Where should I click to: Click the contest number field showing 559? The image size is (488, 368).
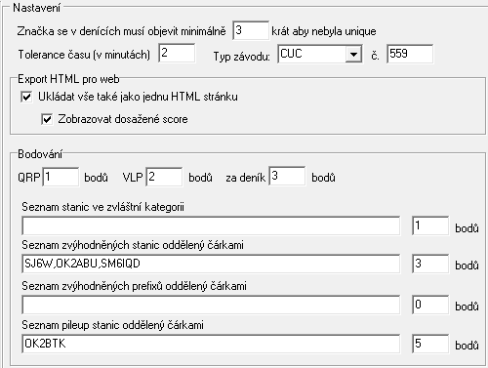[410, 54]
